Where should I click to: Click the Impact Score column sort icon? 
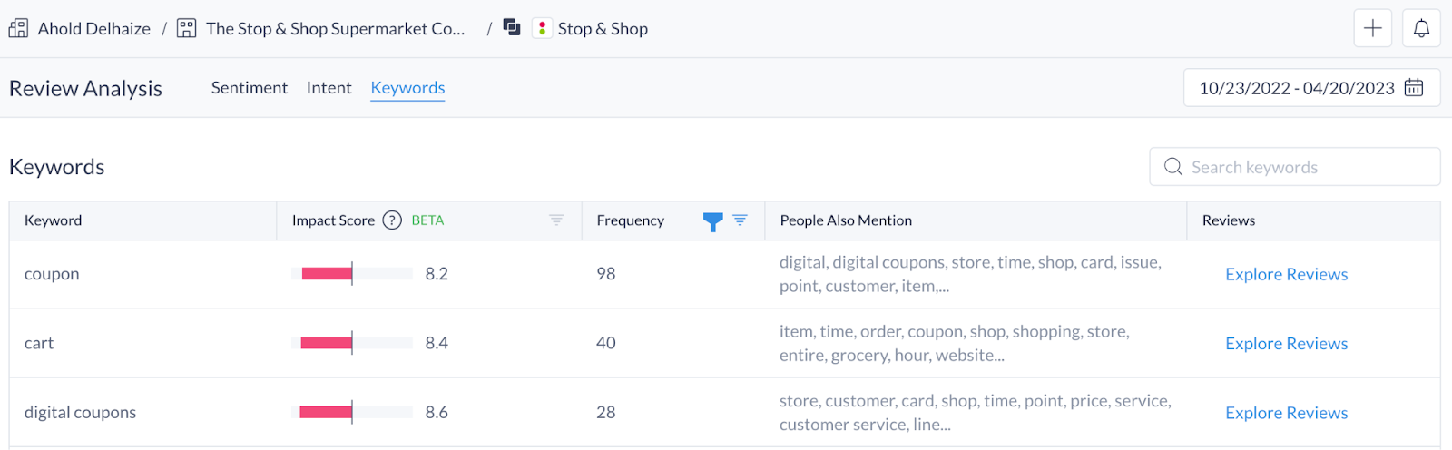click(x=556, y=220)
